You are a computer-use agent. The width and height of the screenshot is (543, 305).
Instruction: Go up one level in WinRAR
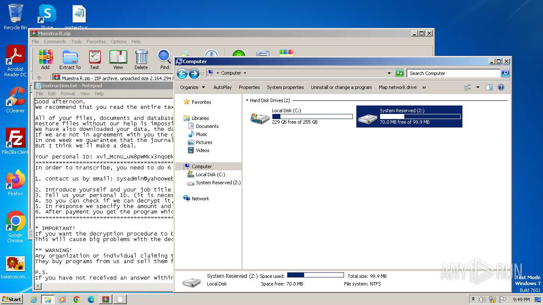(39, 78)
